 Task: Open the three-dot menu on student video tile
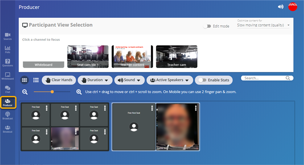[76, 132]
